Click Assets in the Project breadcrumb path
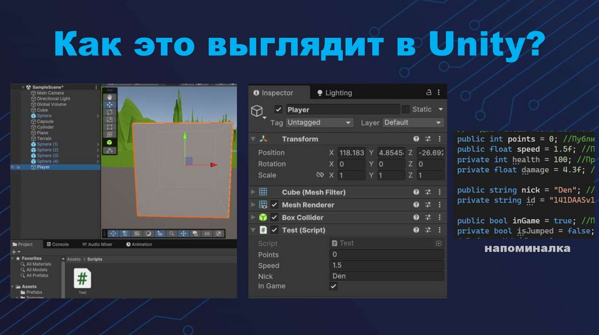This screenshot has width=599, height=335. coord(74,259)
